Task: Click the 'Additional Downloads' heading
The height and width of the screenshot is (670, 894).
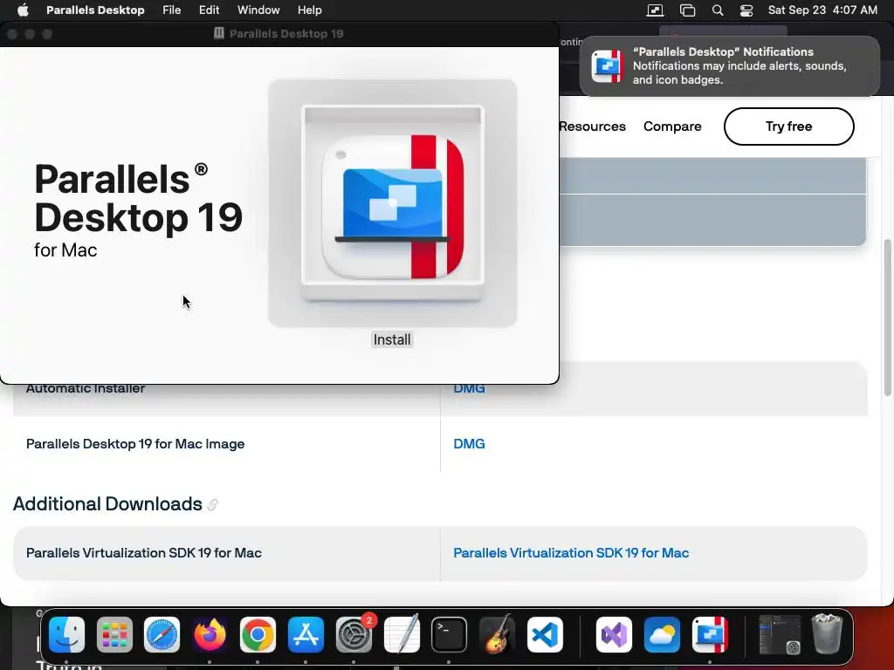Action: tap(107, 504)
